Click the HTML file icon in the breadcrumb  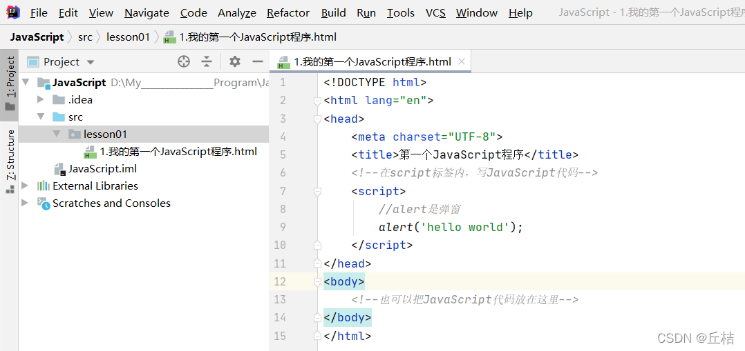[169, 37]
